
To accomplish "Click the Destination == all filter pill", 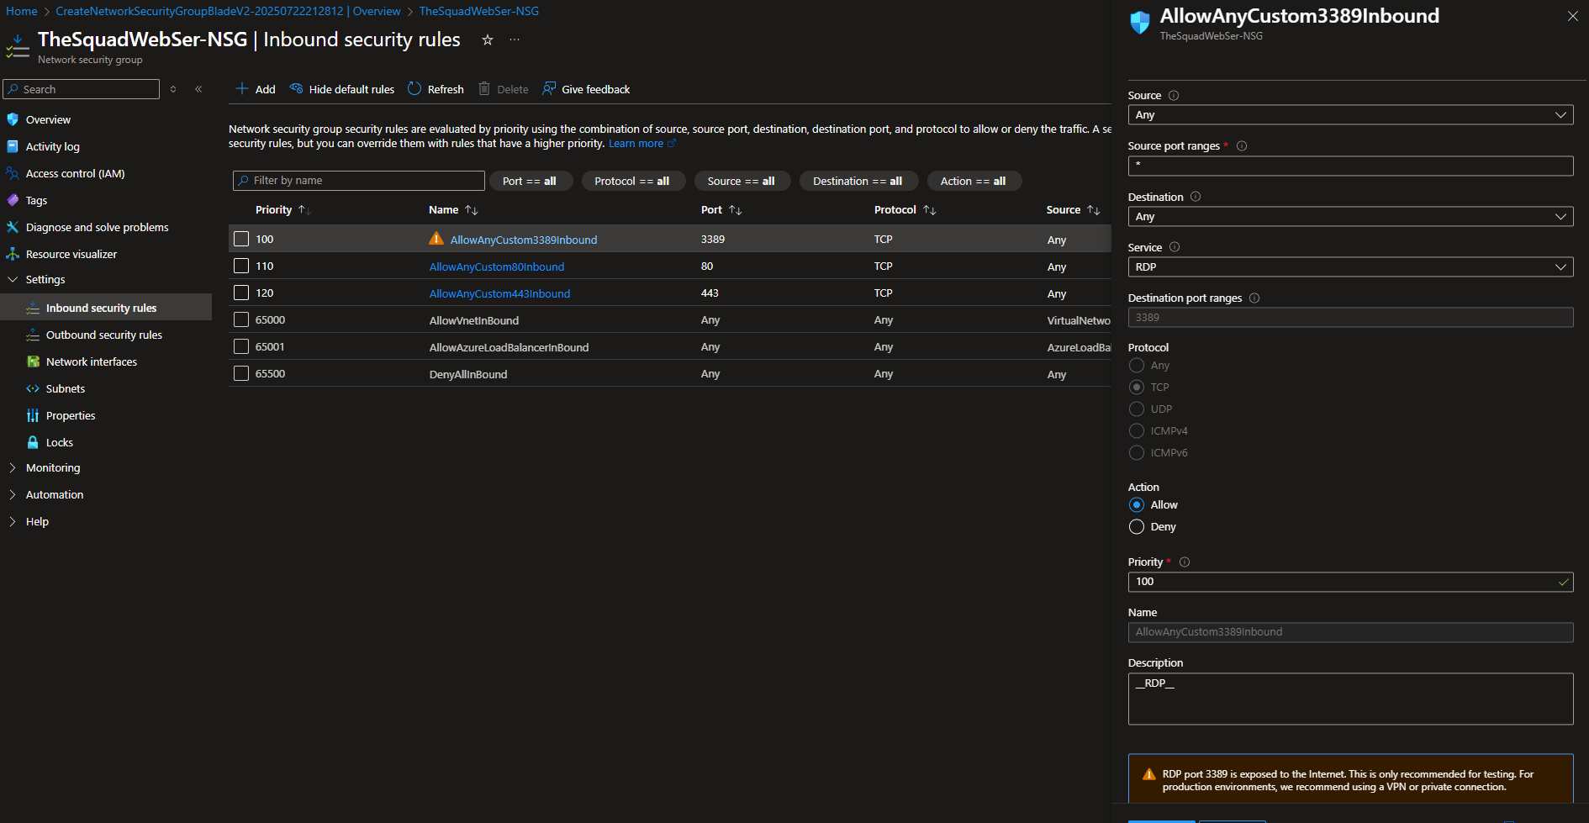I will coord(858,181).
